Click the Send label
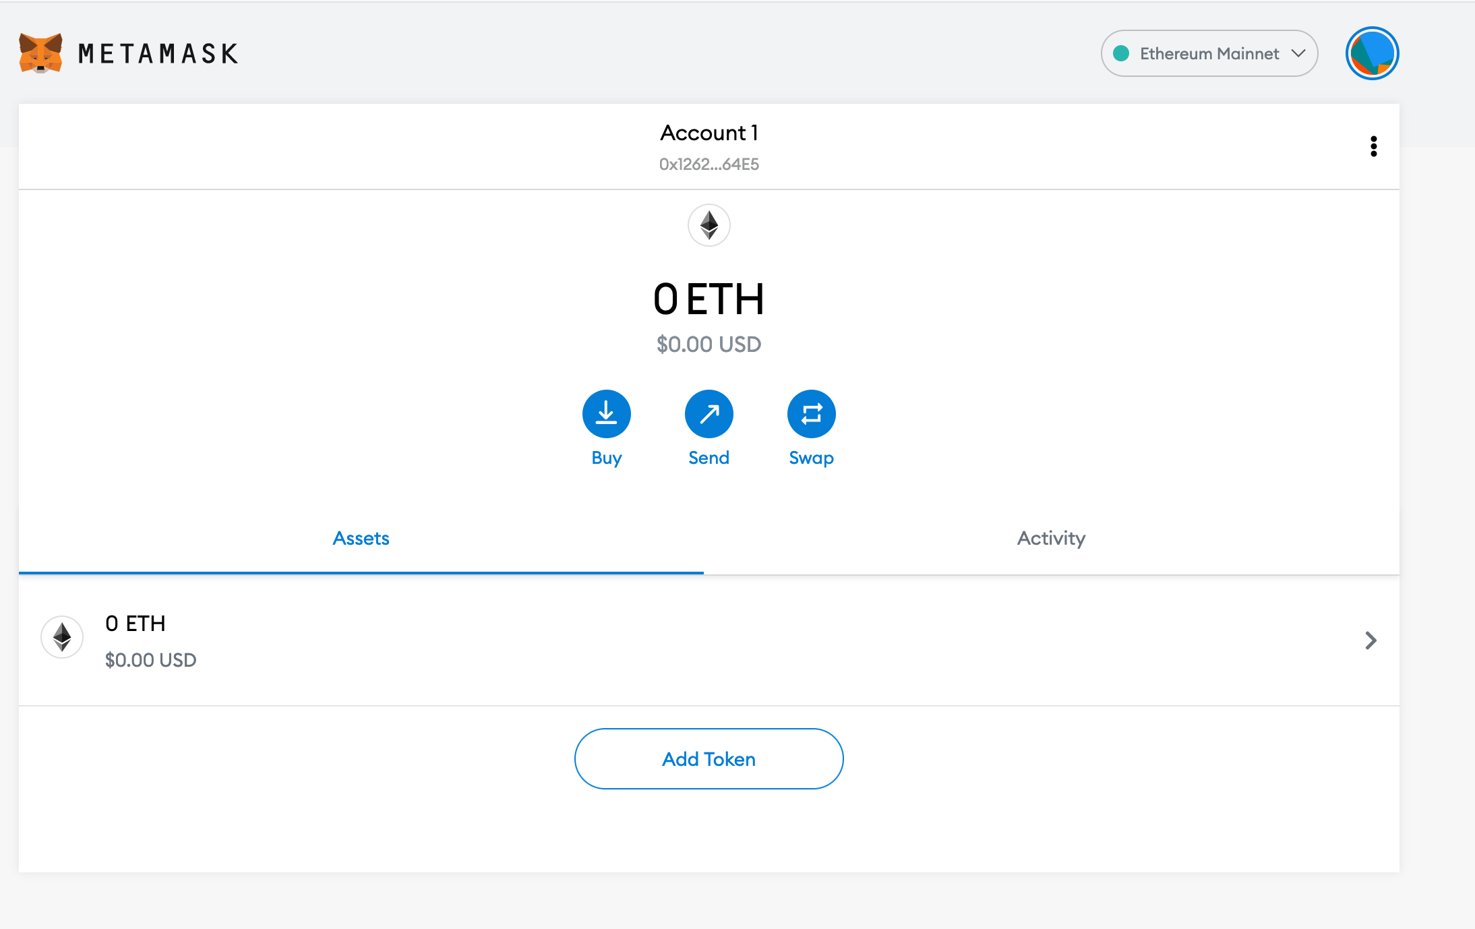1475x929 pixels. (x=709, y=458)
